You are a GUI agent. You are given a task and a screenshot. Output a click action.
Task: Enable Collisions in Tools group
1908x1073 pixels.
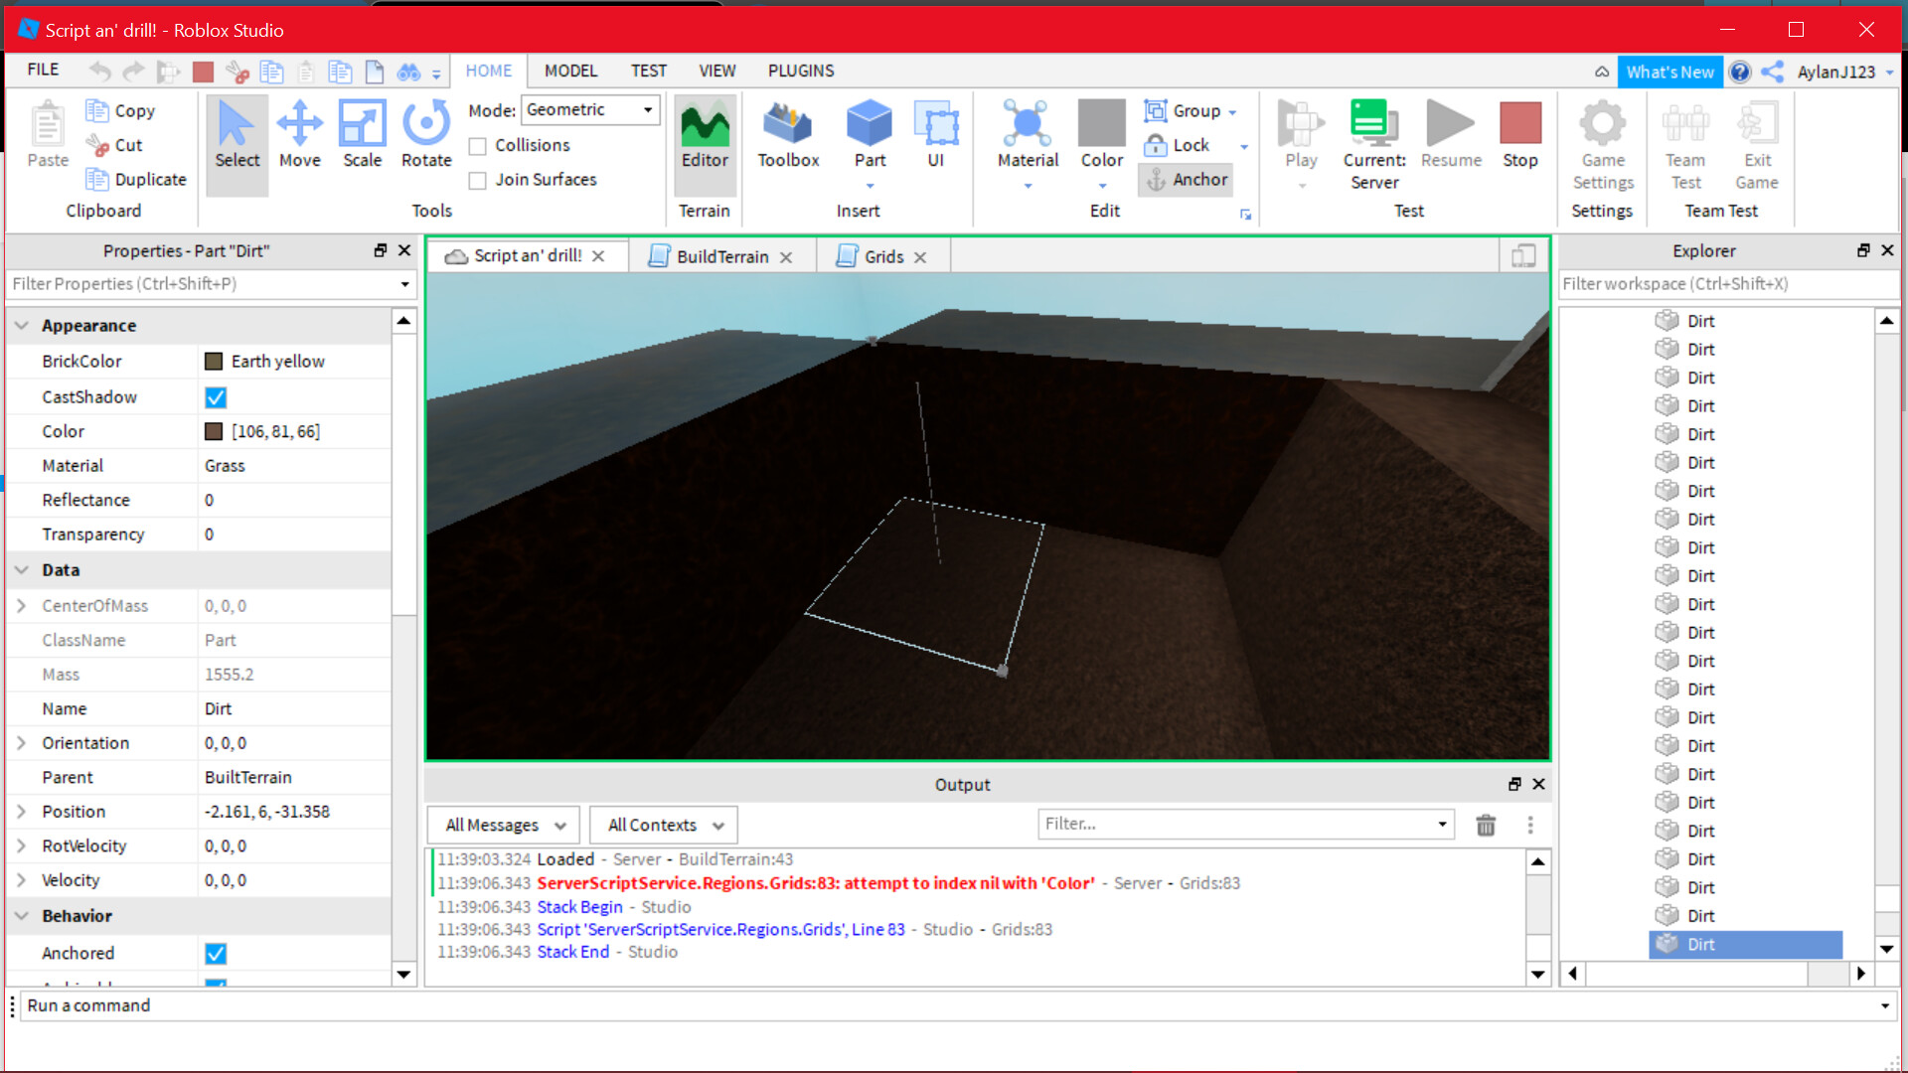click(x=478, y=145)
